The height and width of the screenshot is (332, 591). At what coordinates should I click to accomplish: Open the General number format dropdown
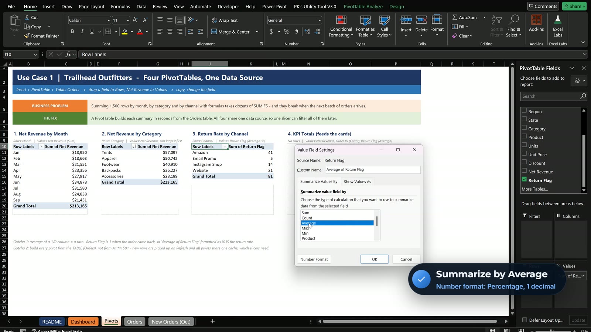[x=320, y=20]
